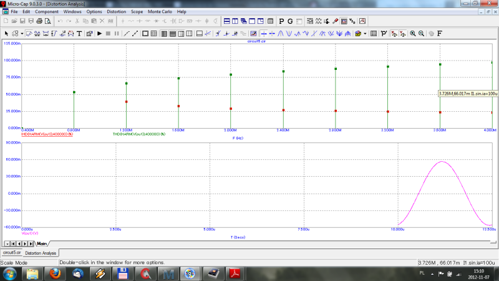499x281 pixels.
Task: Toggle the red X axis-scale button
Action: click(x=394, y=34)
